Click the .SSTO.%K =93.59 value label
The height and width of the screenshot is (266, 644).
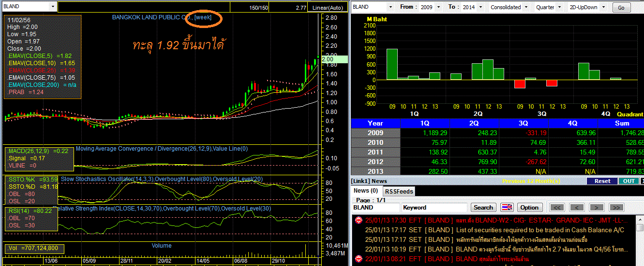pyautogui.click(x=32, y=180)
